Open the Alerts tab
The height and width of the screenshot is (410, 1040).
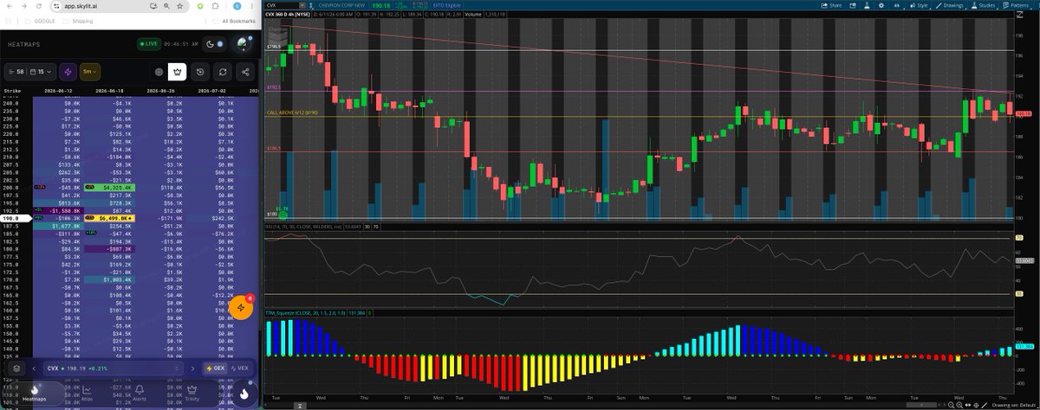140,394
